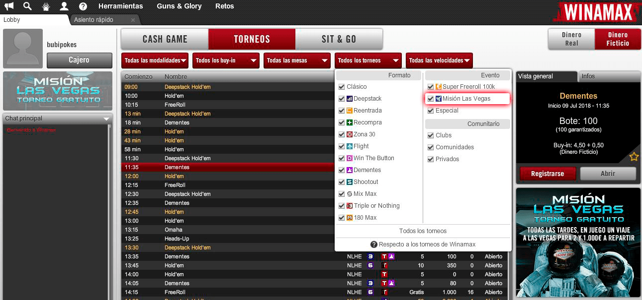
Task: Expand the Chat principal dropdown arrow
Action: click(106, 119)
